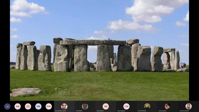This screenshot has height=112, width=199.
Task: Click the Cedric name label
Action: [184, 111]
